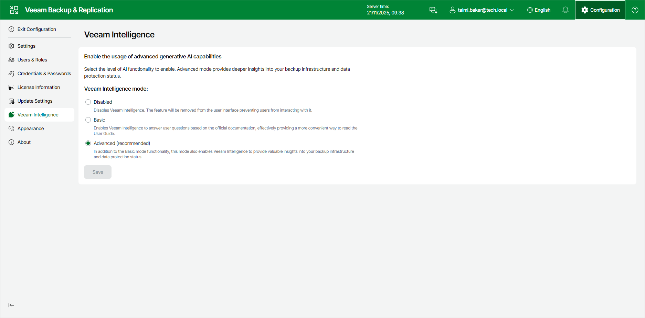
Task: Click the Update Settings icon
Action: 11,101
